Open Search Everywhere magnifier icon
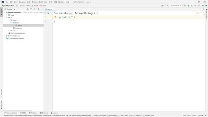 199,6
